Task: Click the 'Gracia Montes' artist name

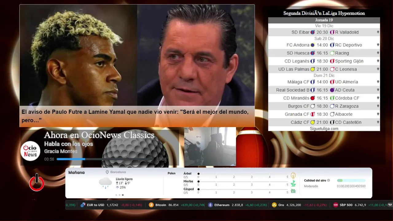Action: point(61,151)
